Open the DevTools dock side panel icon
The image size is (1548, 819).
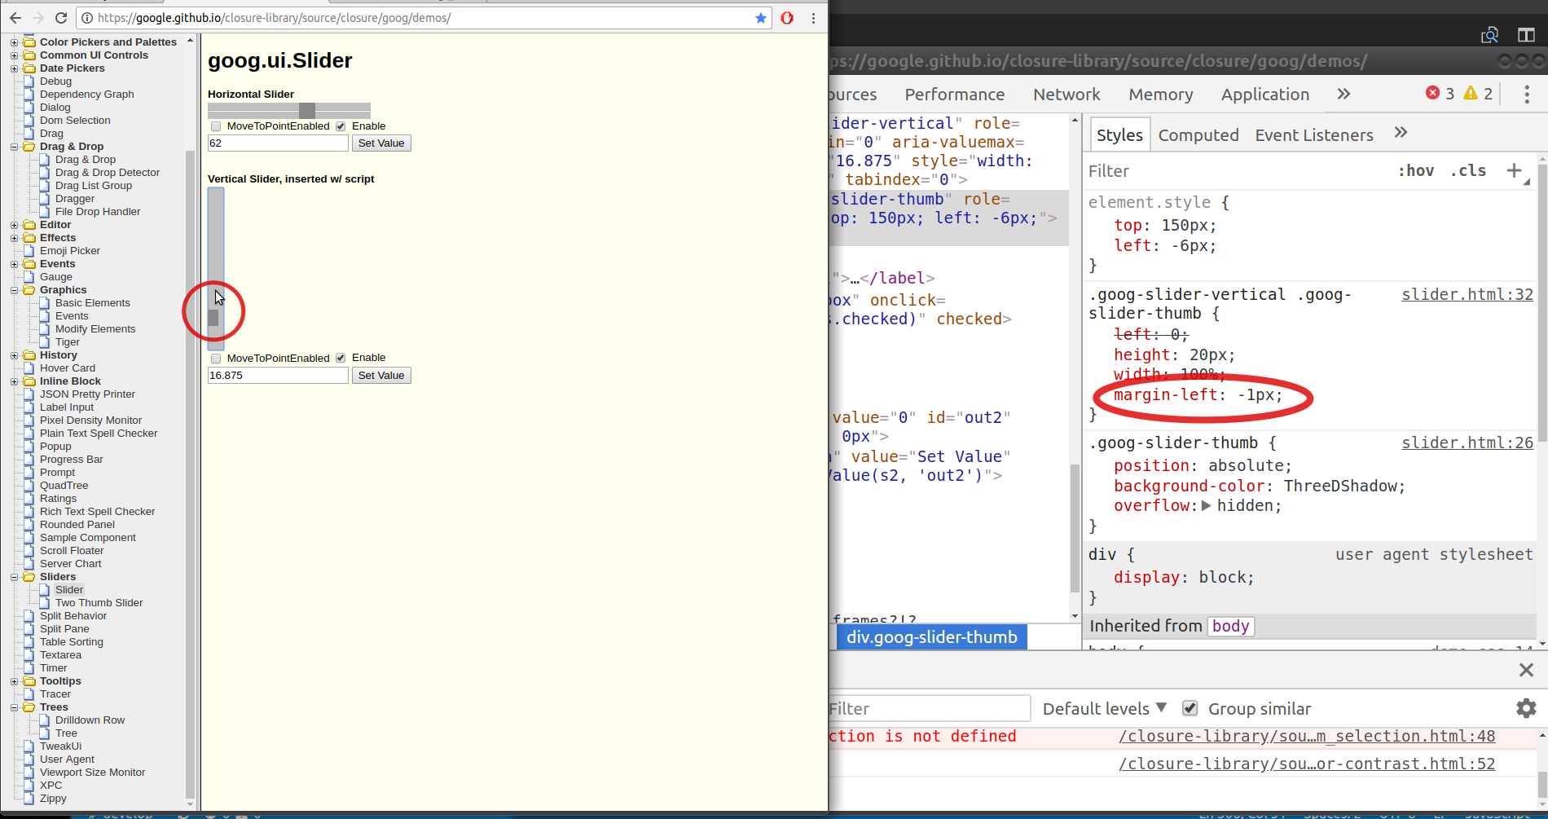(1525, 34)
